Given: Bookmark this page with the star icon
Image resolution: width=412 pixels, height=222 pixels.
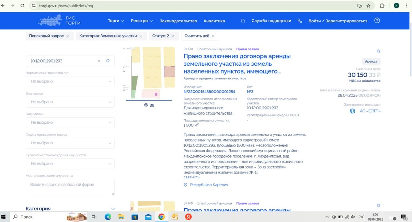Looking at the screenshot, I should (368, 5).
